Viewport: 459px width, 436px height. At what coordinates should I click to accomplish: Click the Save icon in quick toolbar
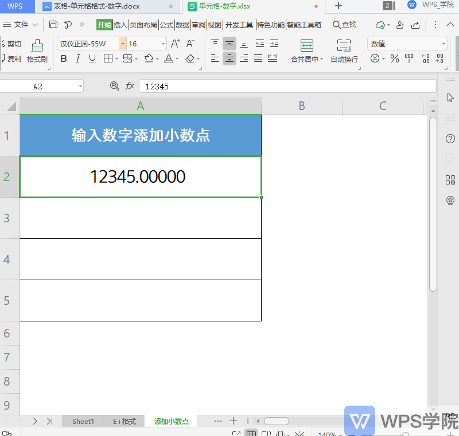click(x=53, y=25)
